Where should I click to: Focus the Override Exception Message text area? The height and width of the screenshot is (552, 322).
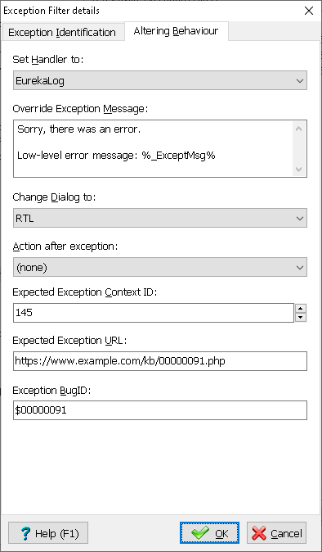pyautogui.click(x=153, y=148)
